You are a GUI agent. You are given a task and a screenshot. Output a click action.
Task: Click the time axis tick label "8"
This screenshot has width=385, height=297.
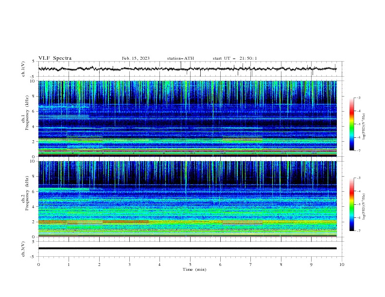(281, 264)
